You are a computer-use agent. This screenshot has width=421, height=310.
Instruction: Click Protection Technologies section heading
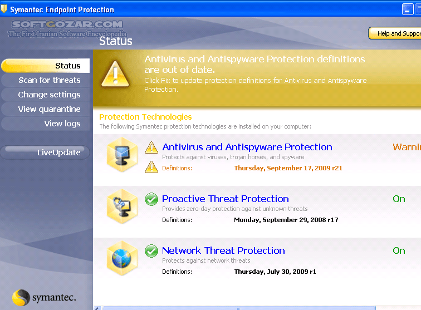point(145,117)
